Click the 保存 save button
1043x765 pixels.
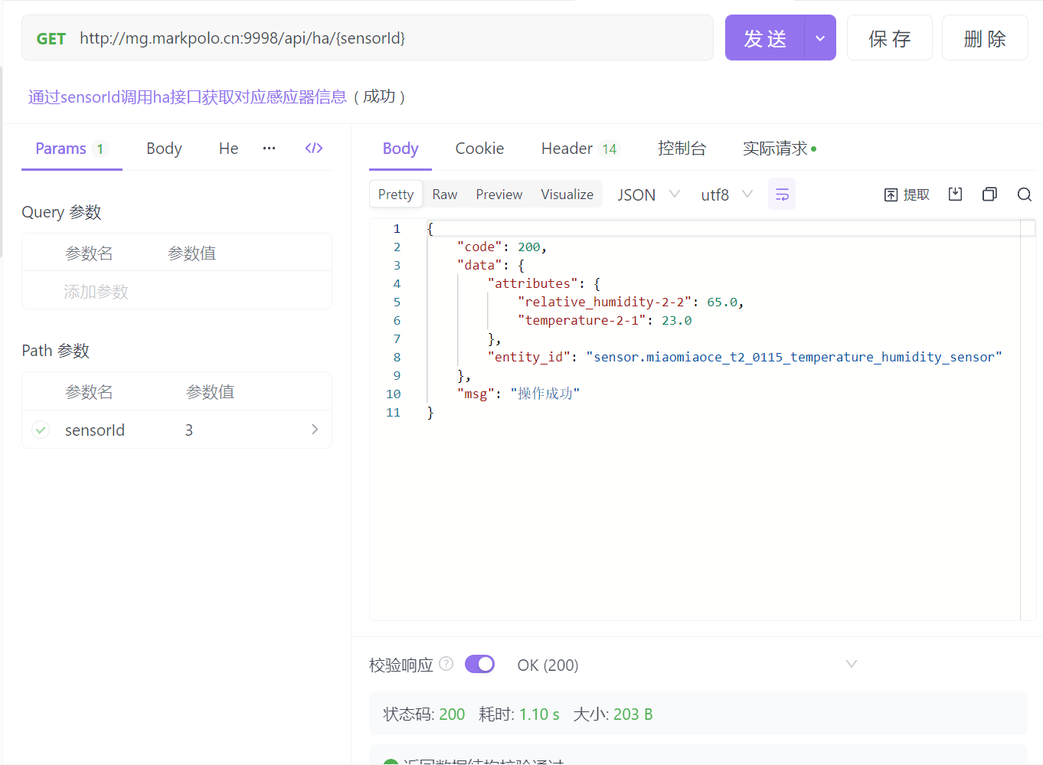pos(889,38)
